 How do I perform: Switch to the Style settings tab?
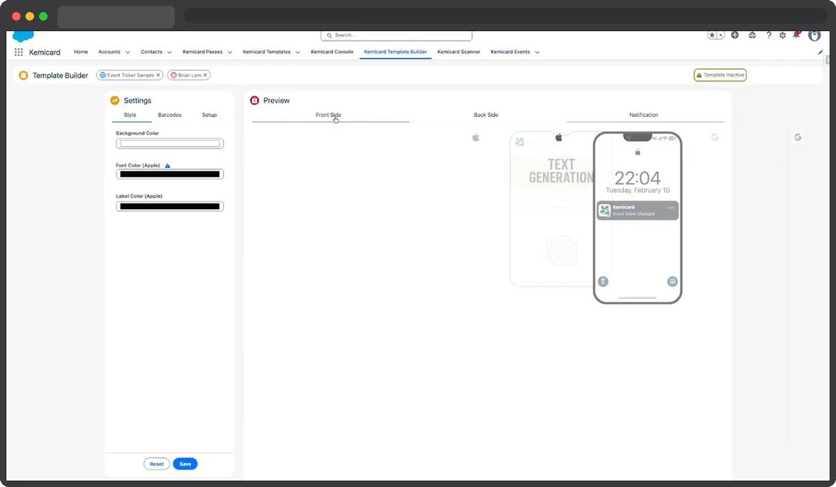130,115
